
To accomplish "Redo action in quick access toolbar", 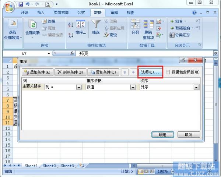I will tap(37, 4).
